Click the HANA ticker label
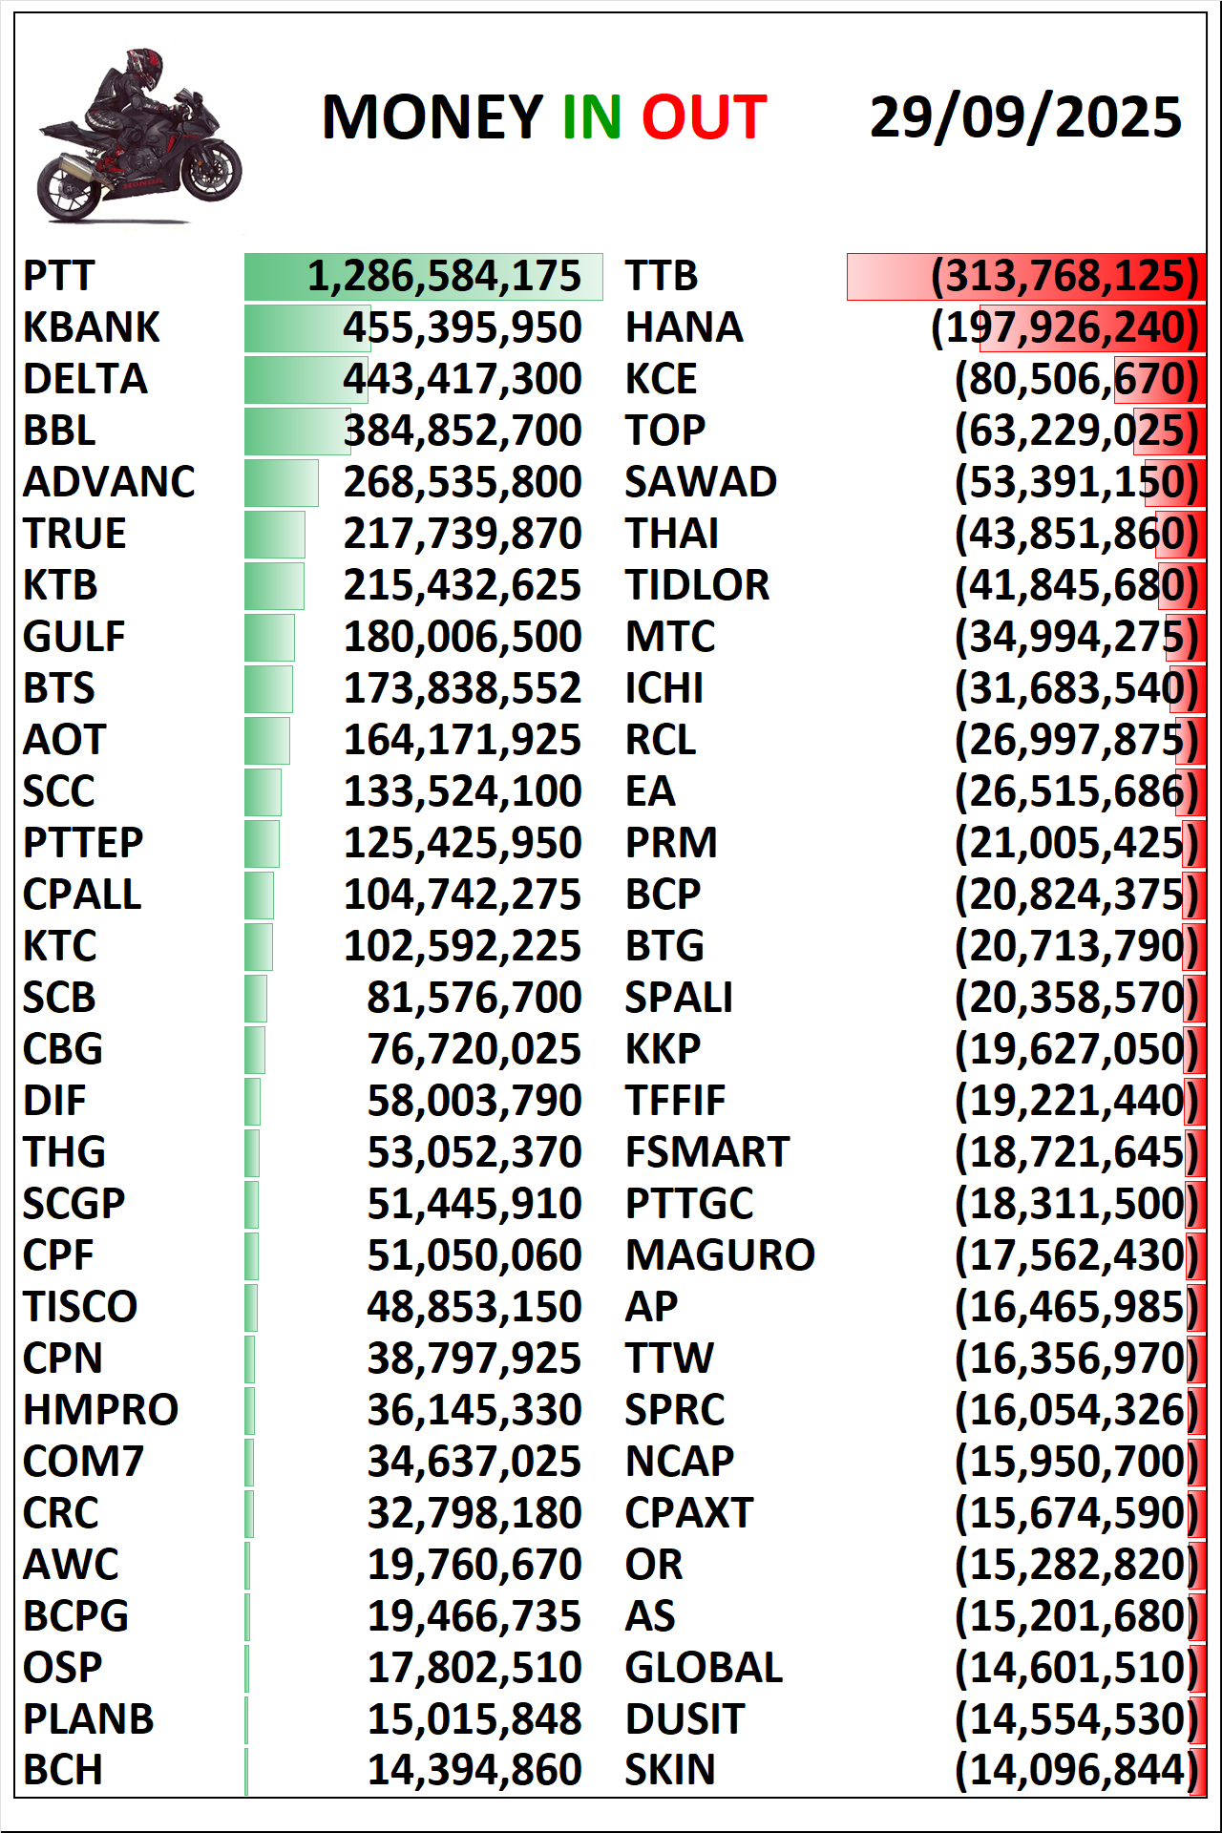This screenshot has height=1833, width=1222. point(684,328)
